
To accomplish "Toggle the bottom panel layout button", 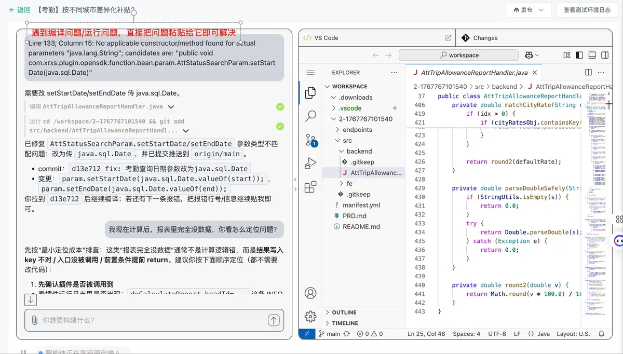I will (591, 55).
